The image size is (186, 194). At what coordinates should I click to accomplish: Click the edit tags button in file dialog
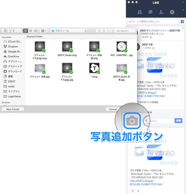(109, 31)
